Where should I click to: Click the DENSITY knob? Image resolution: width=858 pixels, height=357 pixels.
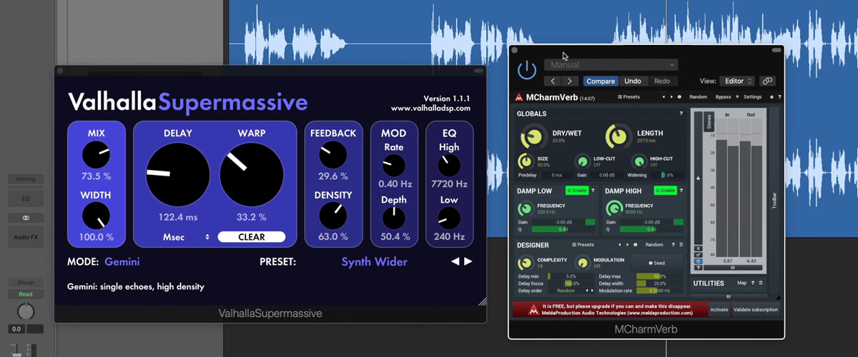click(x=332, y=216)
